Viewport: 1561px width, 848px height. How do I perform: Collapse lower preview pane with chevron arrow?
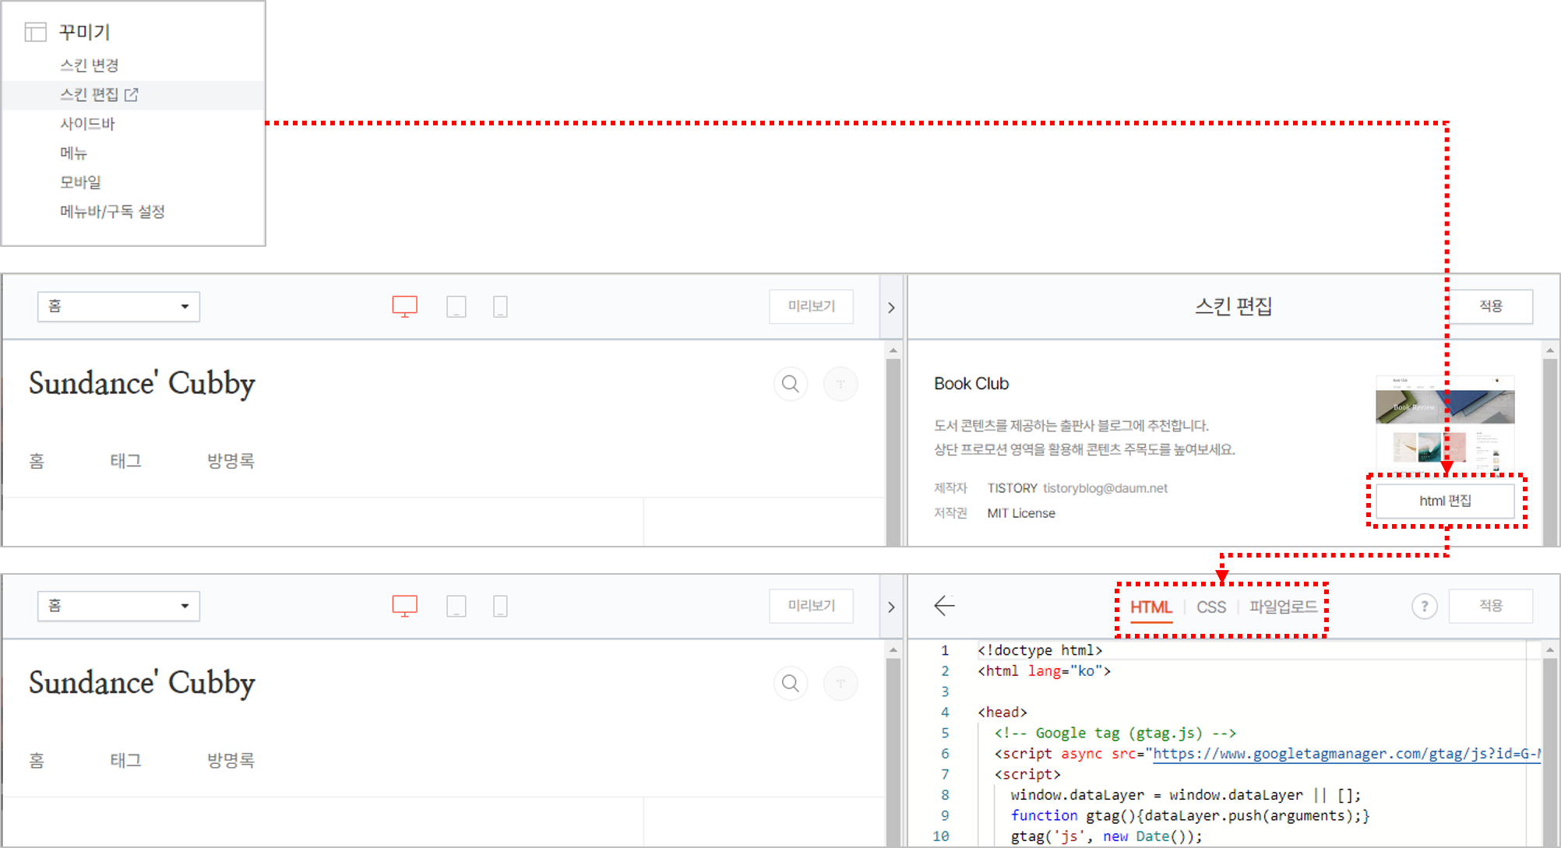(891, 607)
